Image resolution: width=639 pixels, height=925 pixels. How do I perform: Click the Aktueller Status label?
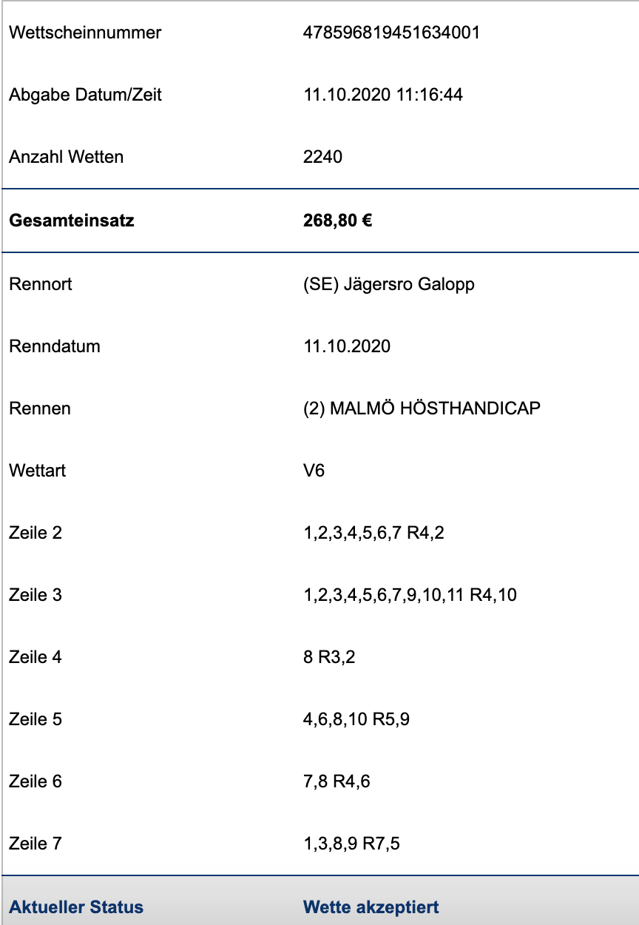[76, 907]
